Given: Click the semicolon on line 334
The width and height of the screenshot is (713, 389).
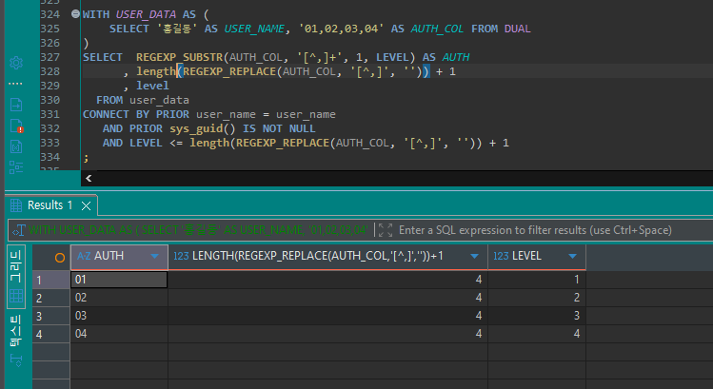Looking at the screenshot, I should pyautogui.click(x=86, y=158).
